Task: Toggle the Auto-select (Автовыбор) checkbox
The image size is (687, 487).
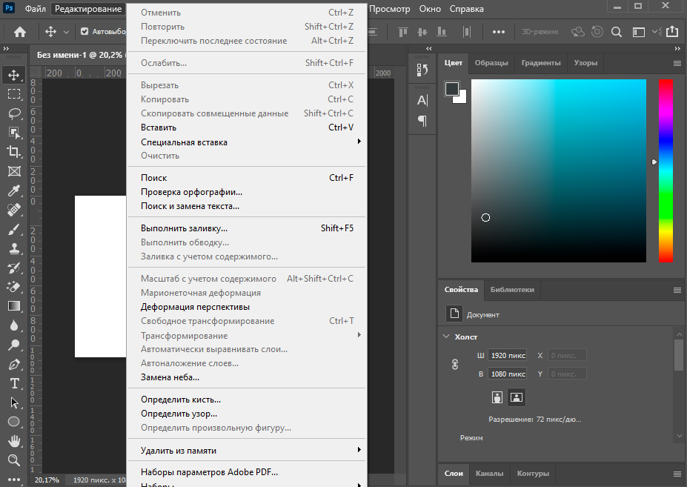Action: pos(84,32)
